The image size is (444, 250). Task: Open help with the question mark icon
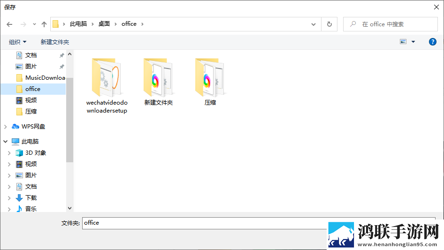pos(432,42)
